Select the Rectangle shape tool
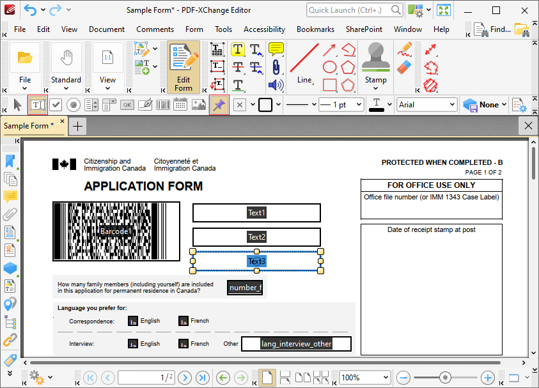 coord(329,85)
